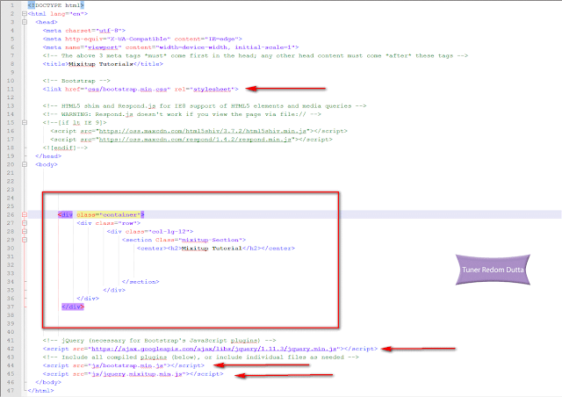Click the '<!-- Bootstrap -->' comment
562x397 pixels.
(76, 81)
